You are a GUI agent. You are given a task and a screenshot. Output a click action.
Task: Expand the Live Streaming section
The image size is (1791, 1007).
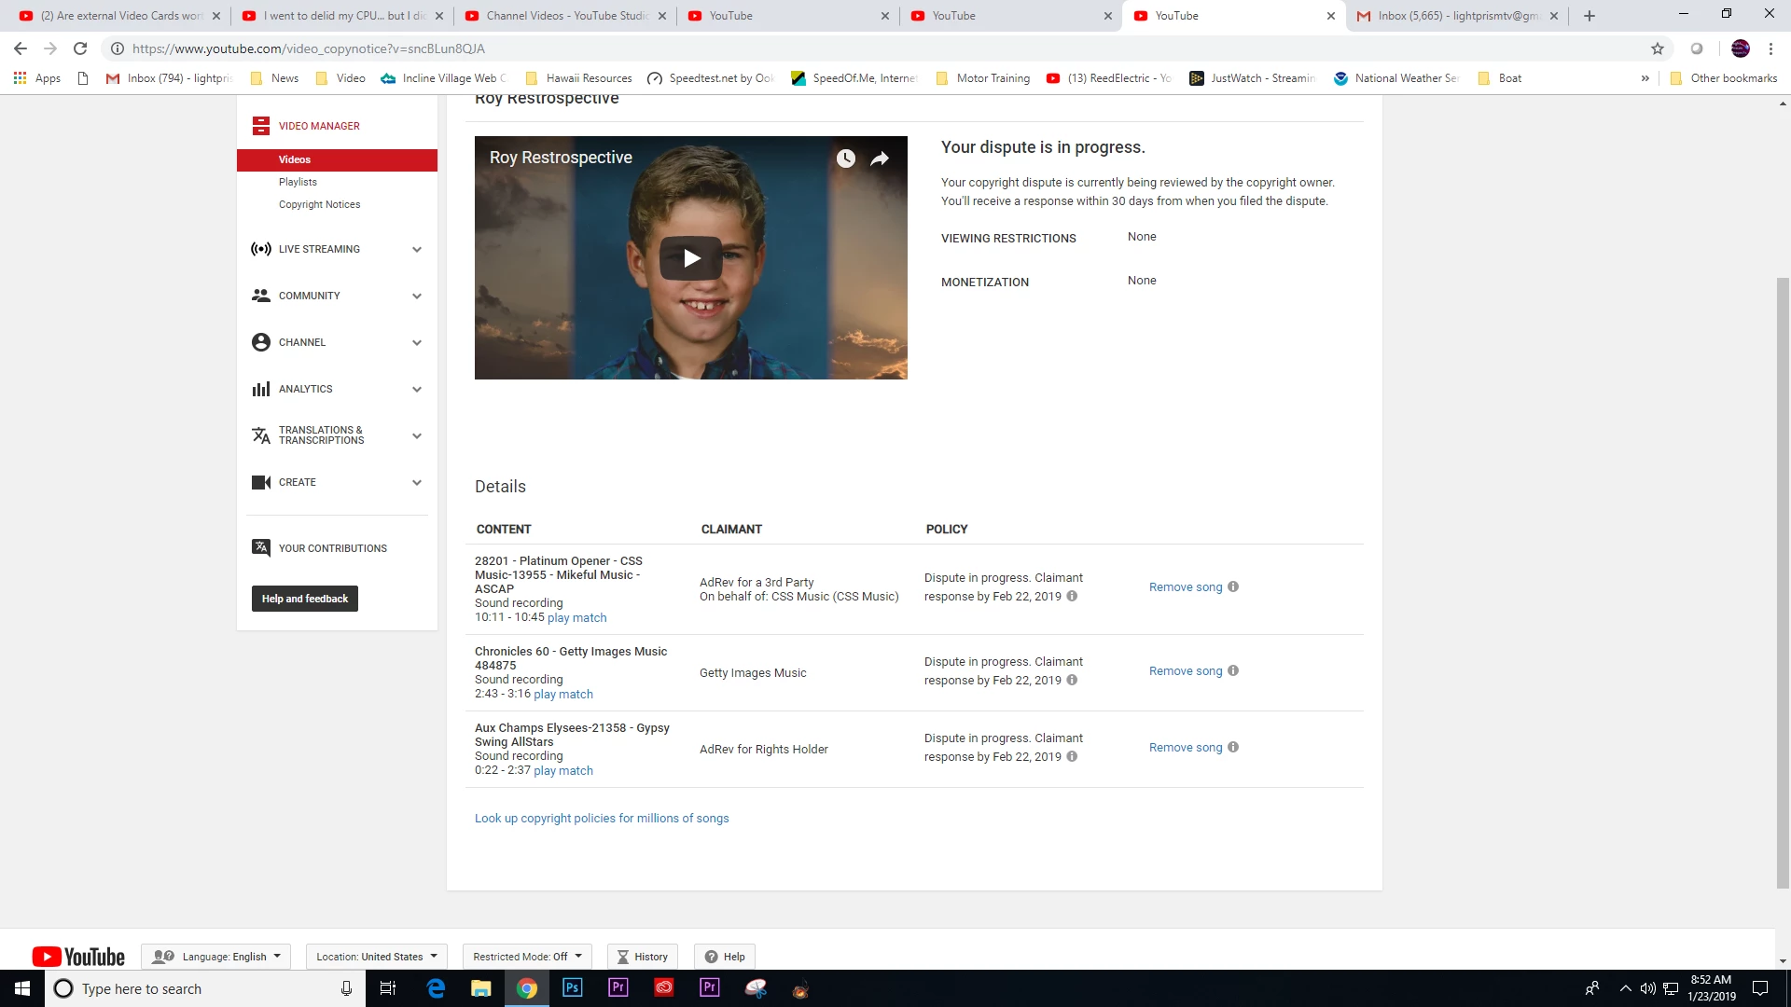[417, 249]
